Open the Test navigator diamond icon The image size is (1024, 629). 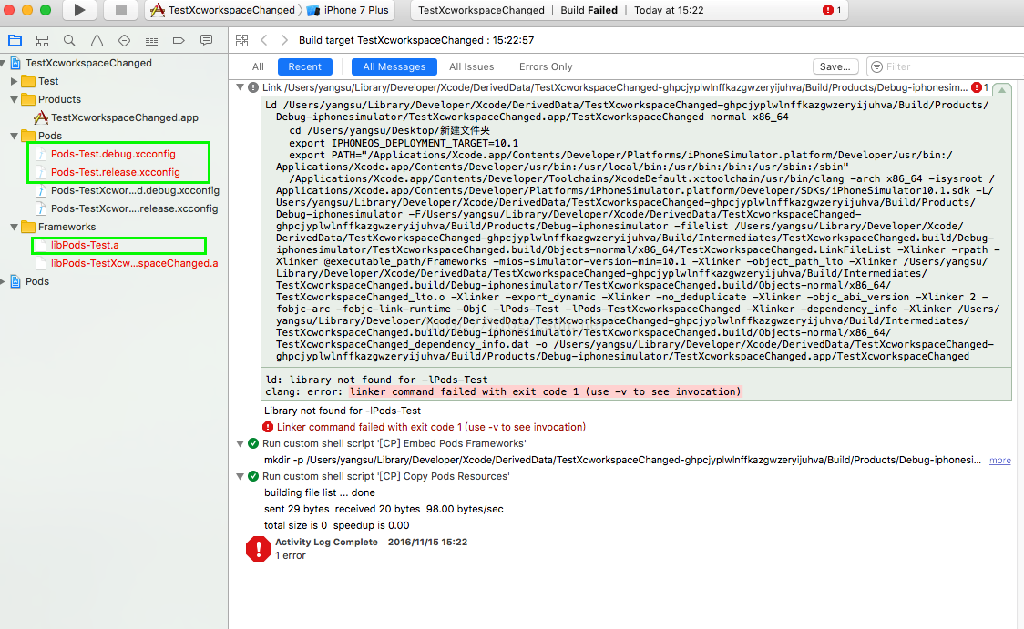point(124,40)
